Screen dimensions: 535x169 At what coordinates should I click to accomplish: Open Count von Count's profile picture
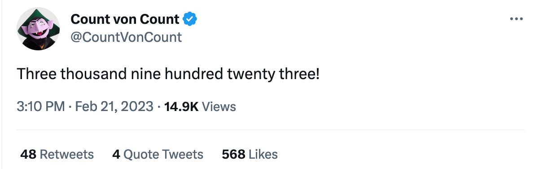38,29
